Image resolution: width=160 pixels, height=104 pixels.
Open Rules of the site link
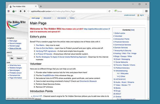[x=15, y=48]
